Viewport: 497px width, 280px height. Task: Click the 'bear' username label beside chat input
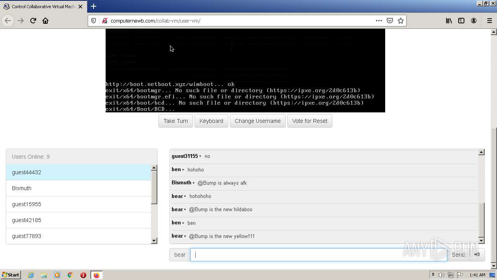[x=180, y=255]
